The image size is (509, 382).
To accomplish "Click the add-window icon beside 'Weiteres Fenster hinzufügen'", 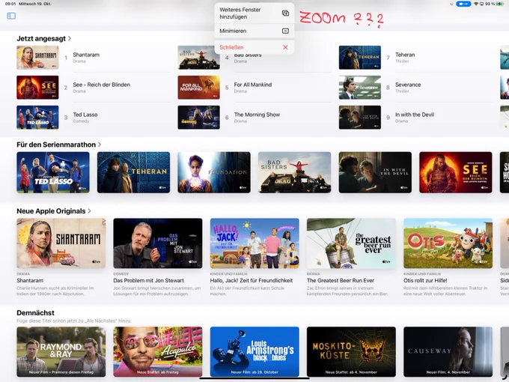I will 285,13.
